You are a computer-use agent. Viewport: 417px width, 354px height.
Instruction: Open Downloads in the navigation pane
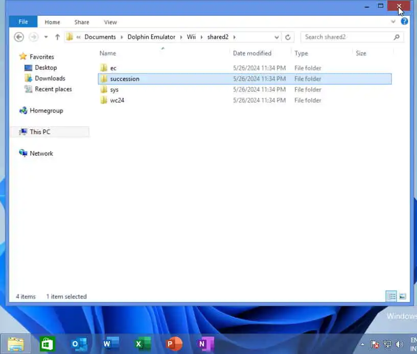[50, 78]
